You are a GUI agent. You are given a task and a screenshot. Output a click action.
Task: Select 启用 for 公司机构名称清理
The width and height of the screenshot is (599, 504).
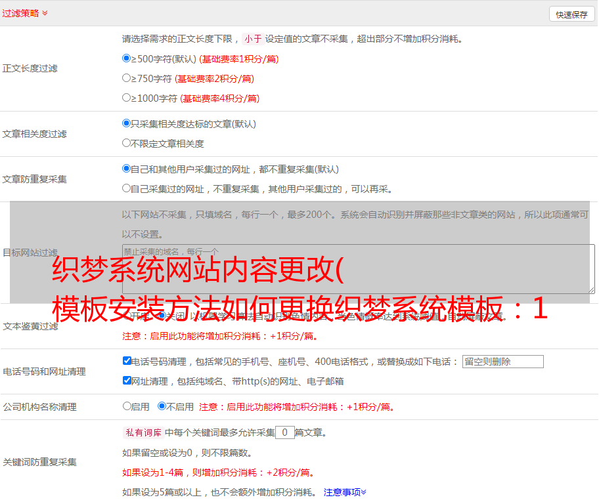coord(127,406)
